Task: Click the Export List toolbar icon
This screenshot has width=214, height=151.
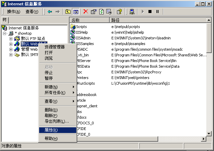Action: [x=109, y=12]
